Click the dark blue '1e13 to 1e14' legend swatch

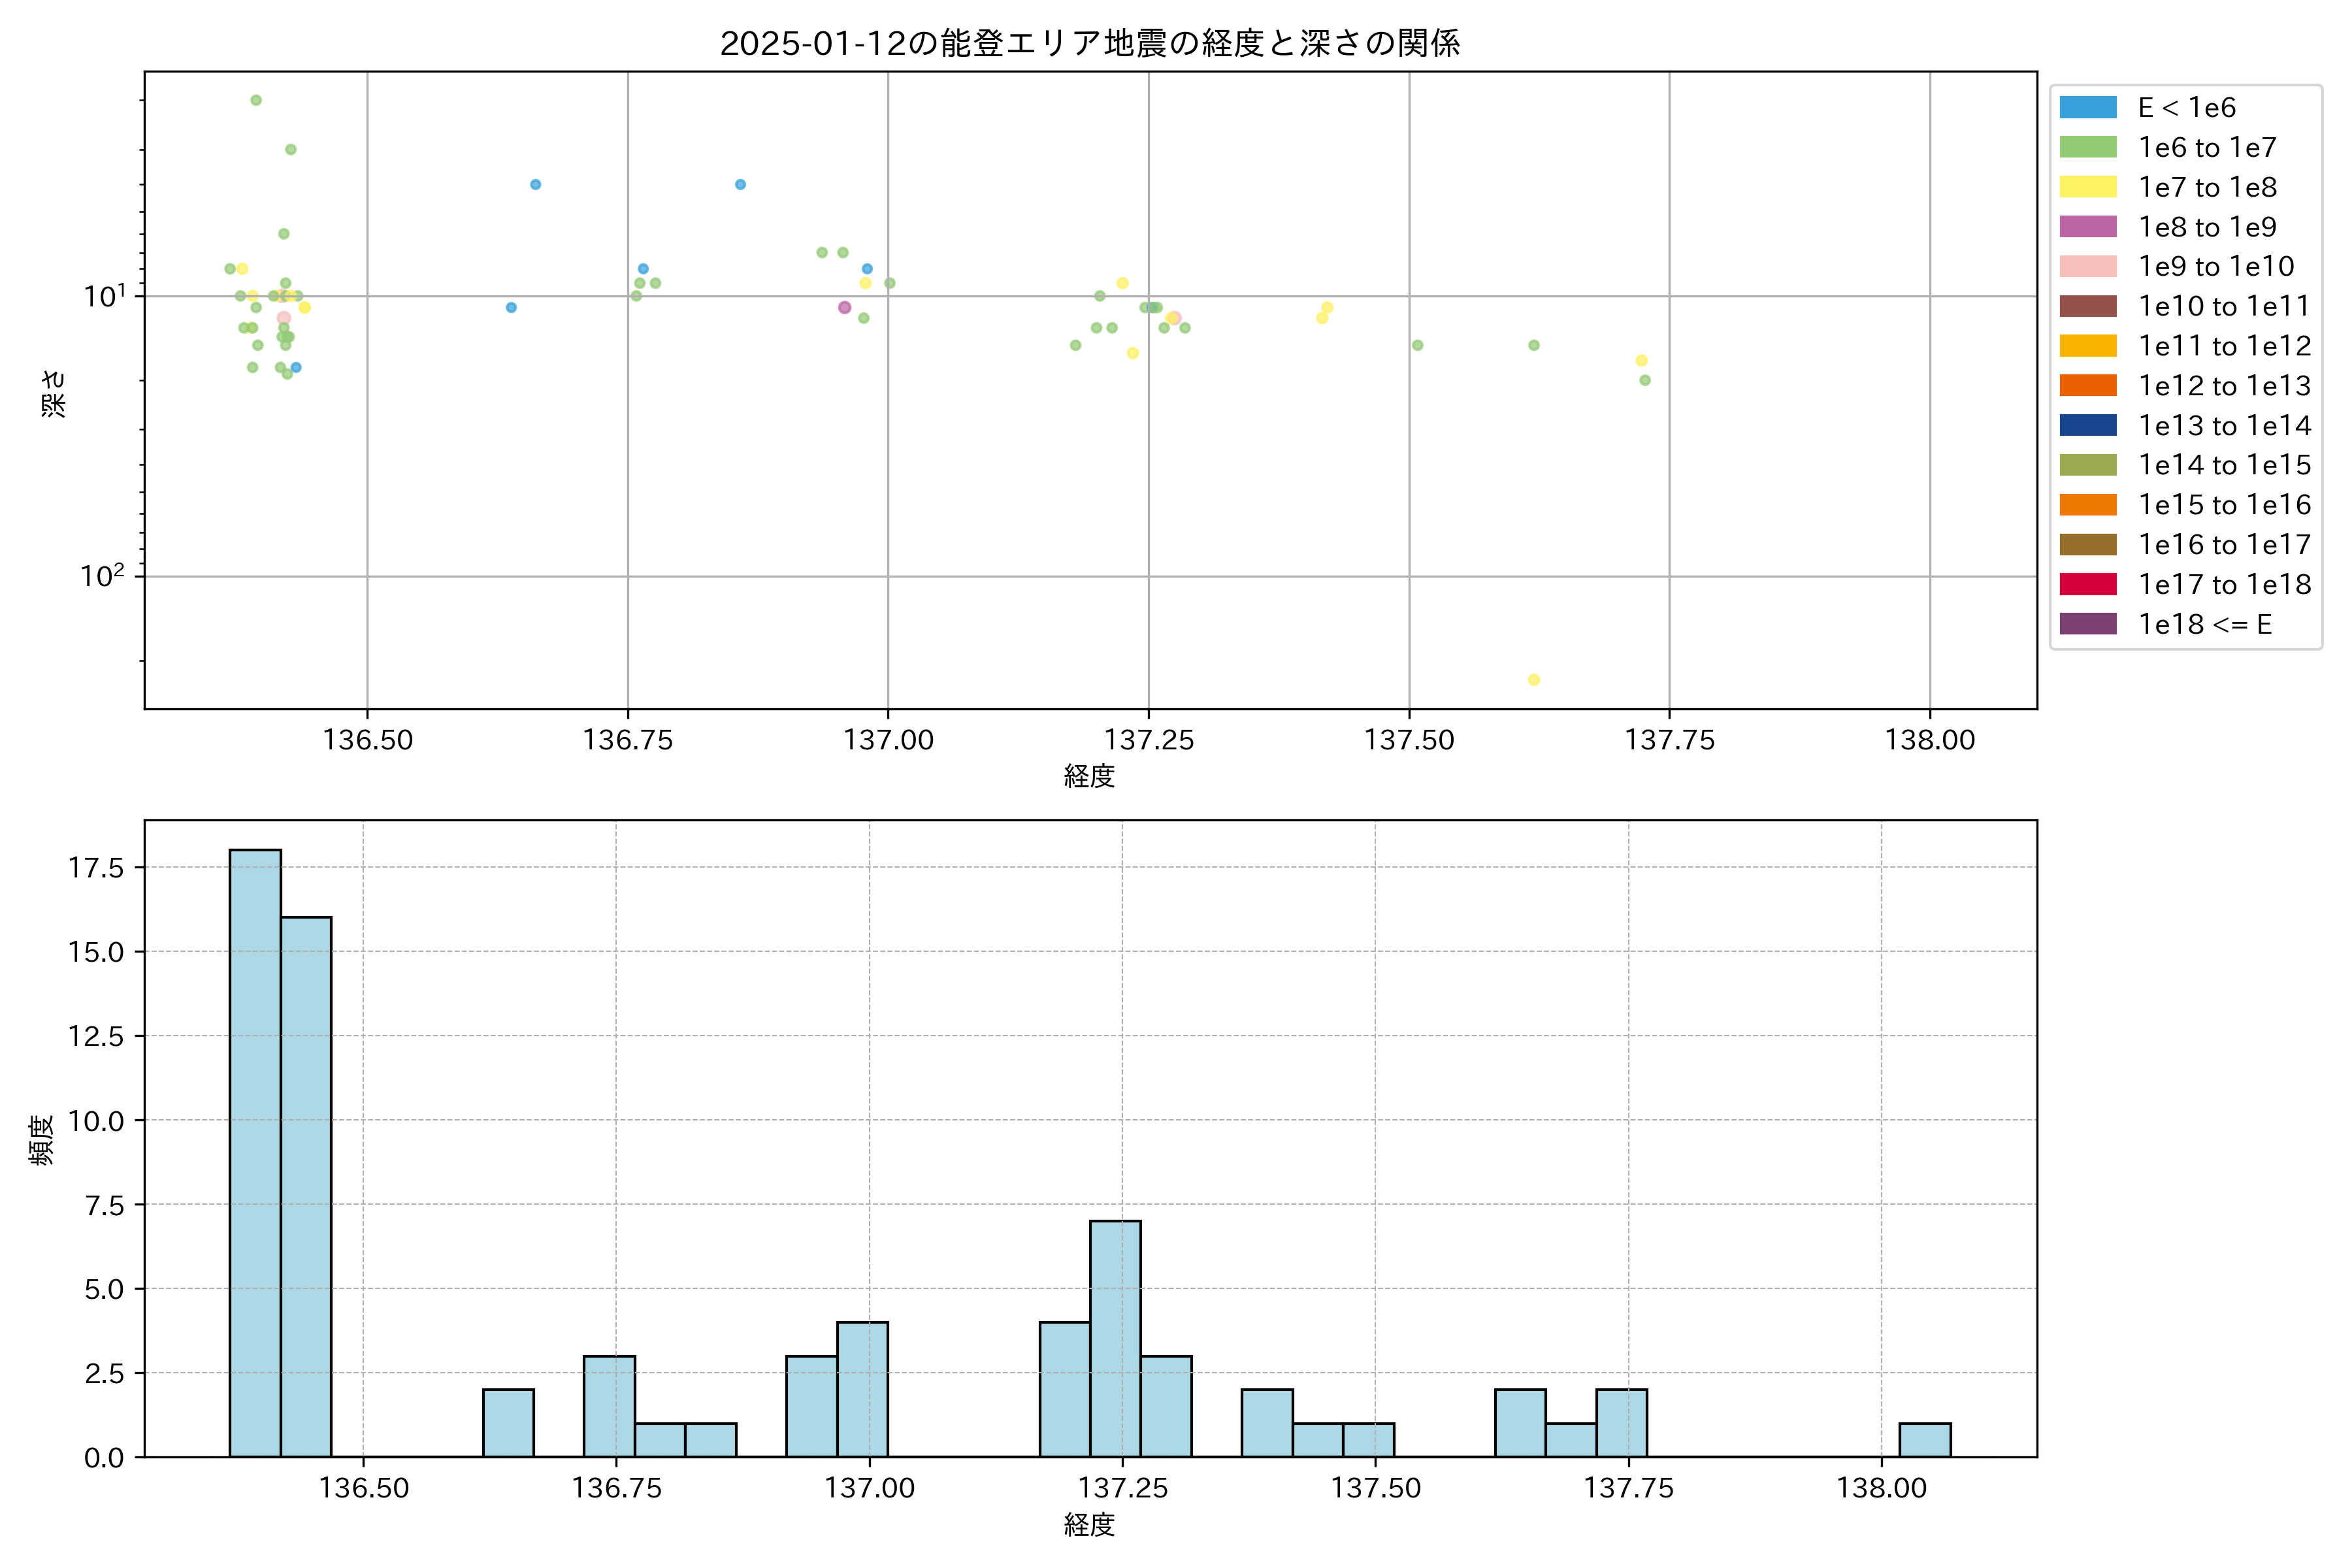pyautogui.click(x=2087, y=425)
